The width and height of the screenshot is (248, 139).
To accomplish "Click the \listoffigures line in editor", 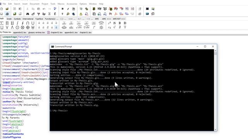I will 11,137.
